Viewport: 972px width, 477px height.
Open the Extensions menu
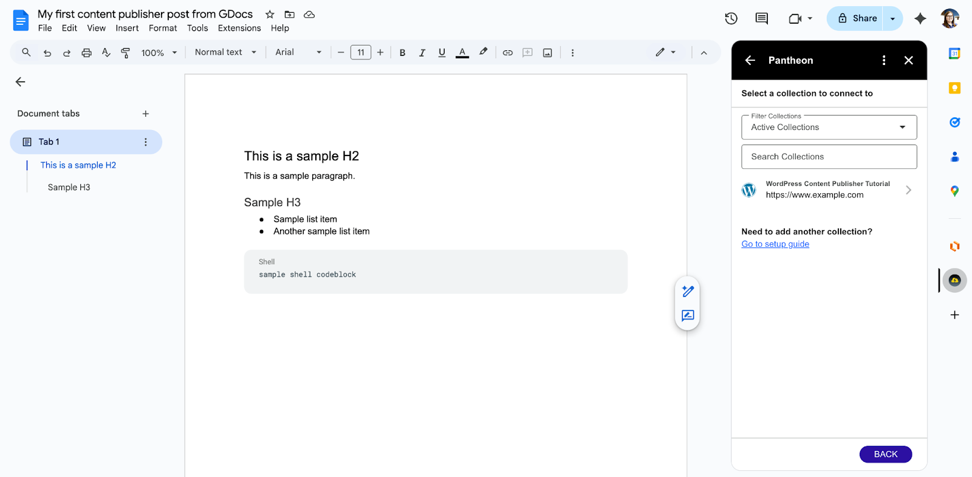[239, 28]
